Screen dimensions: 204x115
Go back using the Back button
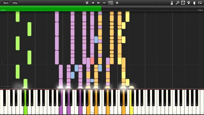[6, 3]
